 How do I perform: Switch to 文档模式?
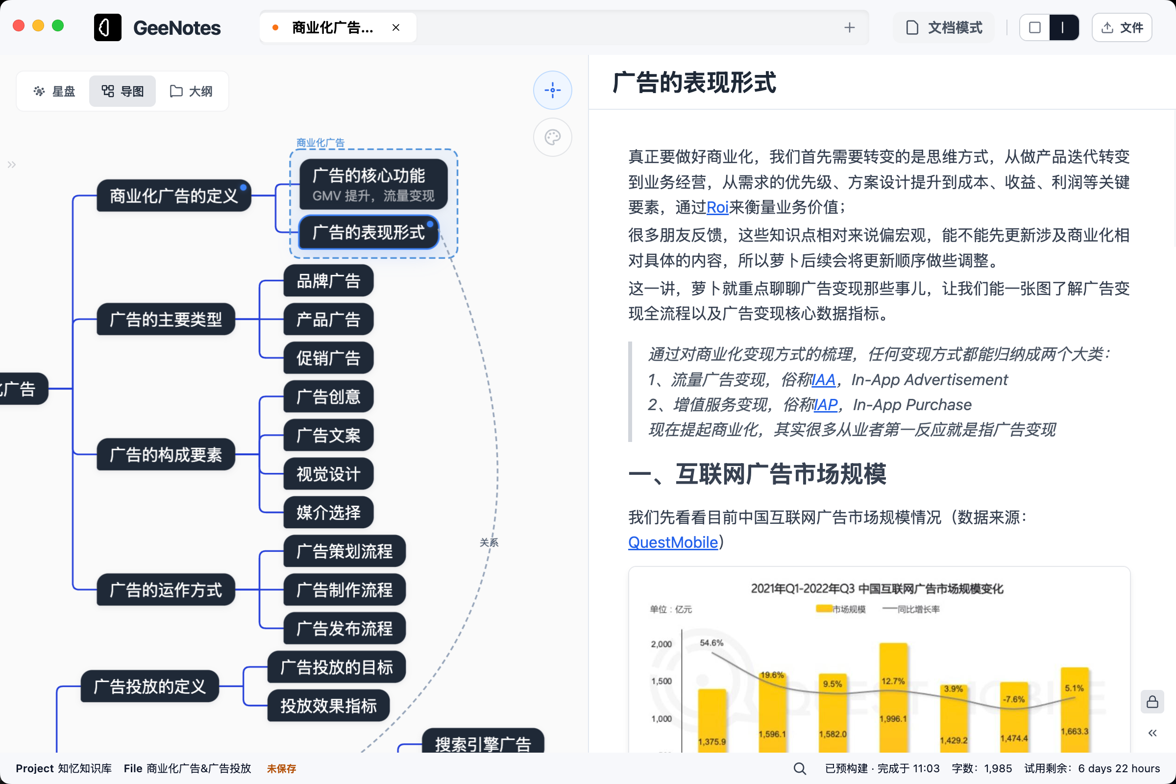click(943, 27)
